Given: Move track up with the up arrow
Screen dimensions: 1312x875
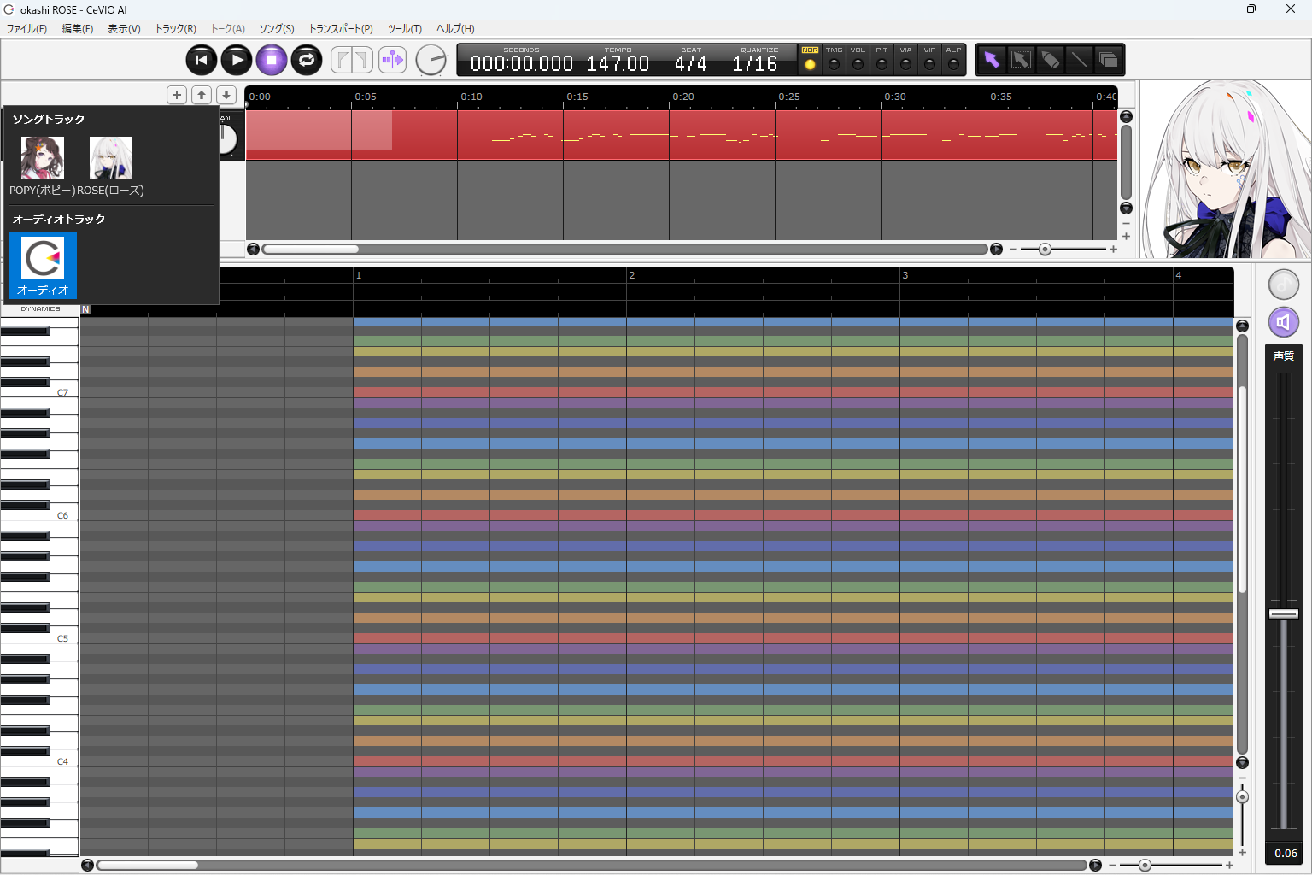Looking at the screenshot, I should pyautogui.click(x=202, y=95).
